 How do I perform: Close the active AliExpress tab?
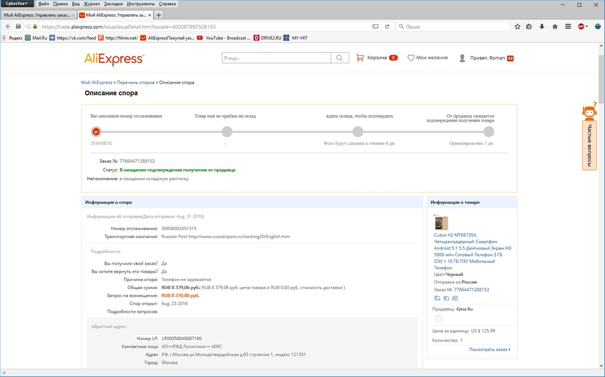[149, 15]
